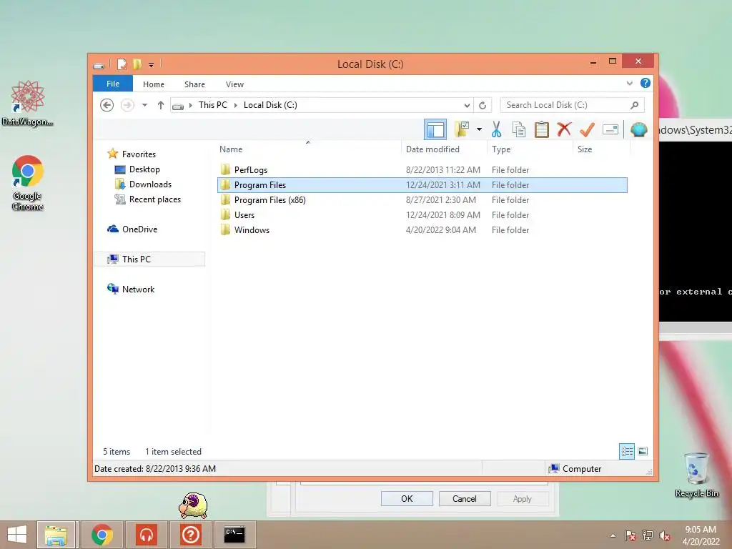Click the muted volume tray icon

click(x=665, y=535)
